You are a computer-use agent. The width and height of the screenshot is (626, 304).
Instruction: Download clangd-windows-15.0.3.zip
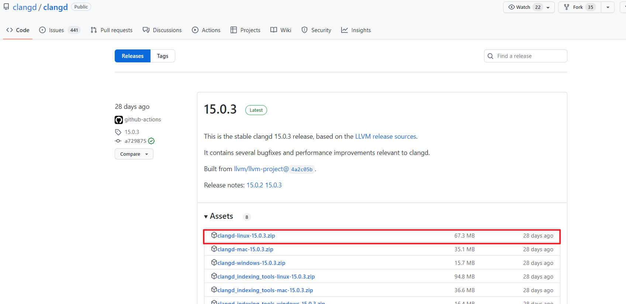click(x=251, y=263)
